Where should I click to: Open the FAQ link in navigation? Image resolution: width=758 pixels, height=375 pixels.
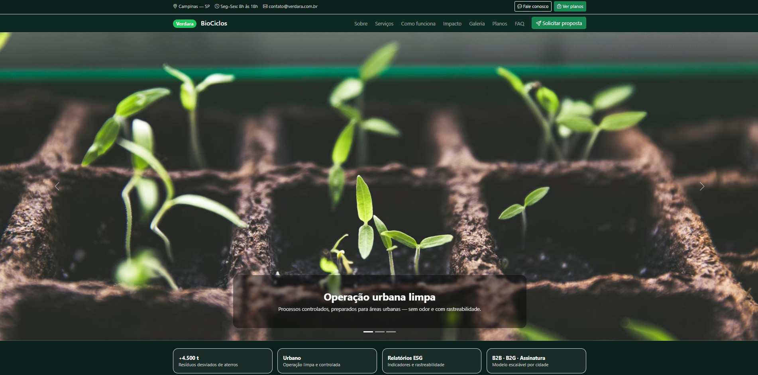point(519,24)
